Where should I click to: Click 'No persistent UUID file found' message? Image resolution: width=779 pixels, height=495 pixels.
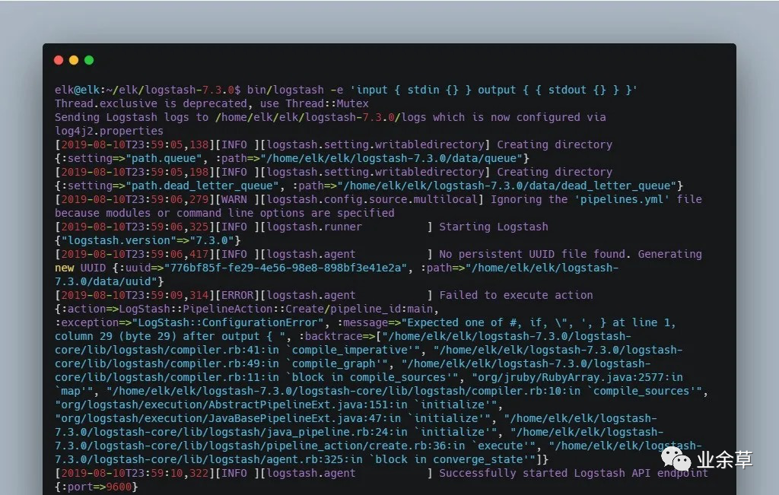(x=532, y=254)
